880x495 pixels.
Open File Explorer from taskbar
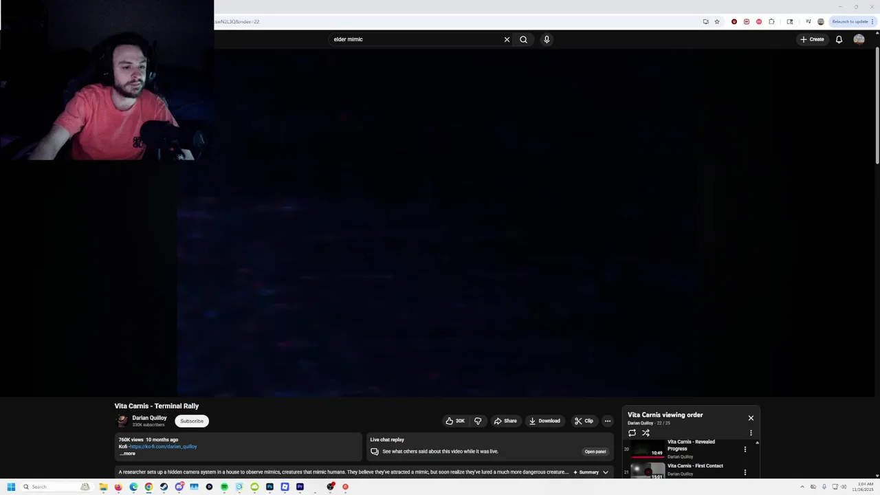tap(103, 487)
